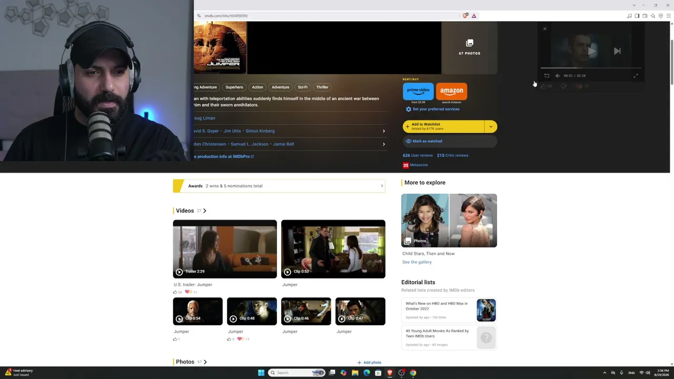Viewport: 674px width, 379px height.
Task: Open 626 User reviews link
Action: 418,155
